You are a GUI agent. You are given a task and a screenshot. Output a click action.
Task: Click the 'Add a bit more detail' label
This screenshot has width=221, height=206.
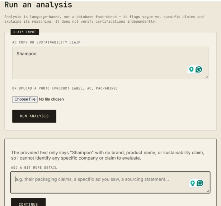tap(34, 168)
